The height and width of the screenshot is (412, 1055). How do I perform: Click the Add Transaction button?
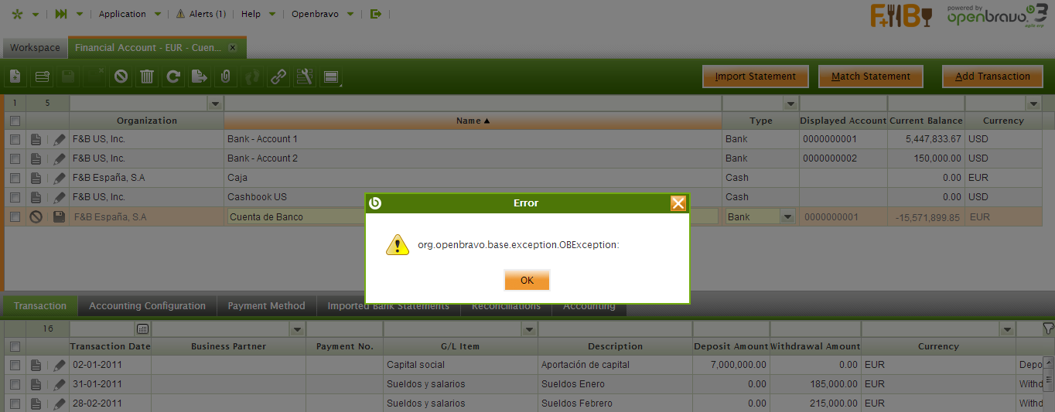tap(992, 77)
